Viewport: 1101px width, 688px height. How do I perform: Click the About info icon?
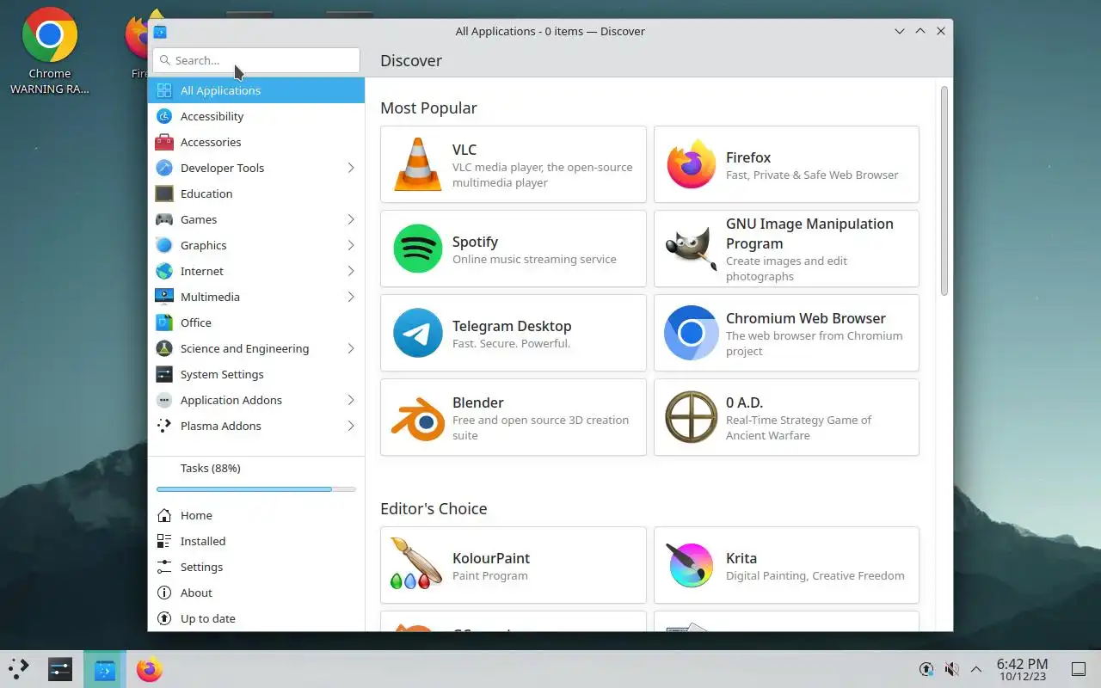tap(164, 593)
